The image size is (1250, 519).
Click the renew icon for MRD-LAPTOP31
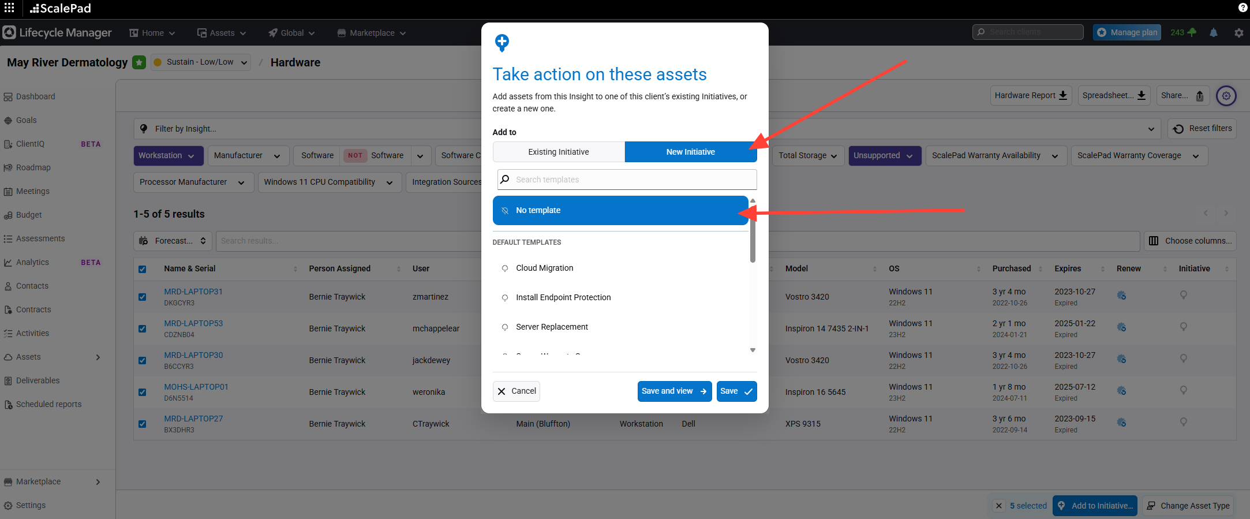pos(1121,296)
